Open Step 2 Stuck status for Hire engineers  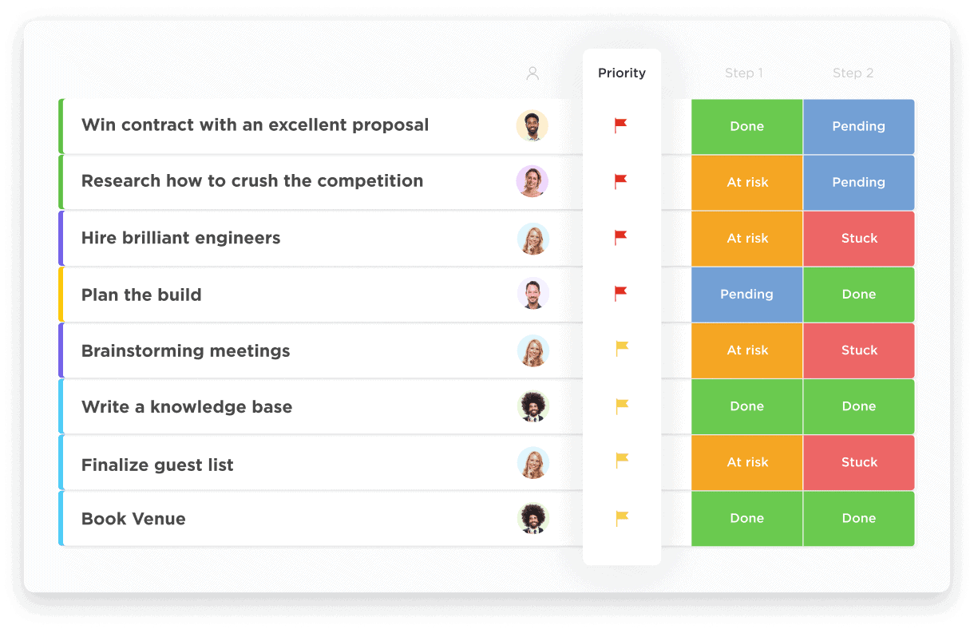click(859, 238)
